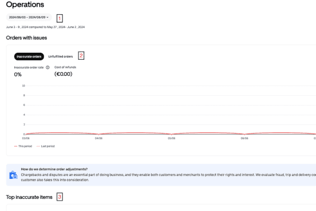This screenshot has width=316, height=211.
Task: Click the Operations page title
Action: (25, 5)
